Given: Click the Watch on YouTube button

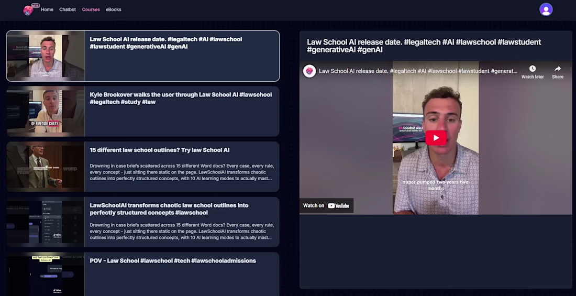Looking at the screenshot, I should click(x=326, y=205).
